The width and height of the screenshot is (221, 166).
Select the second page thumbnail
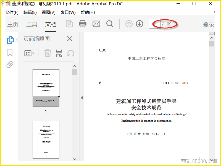[x=46, y=139]
